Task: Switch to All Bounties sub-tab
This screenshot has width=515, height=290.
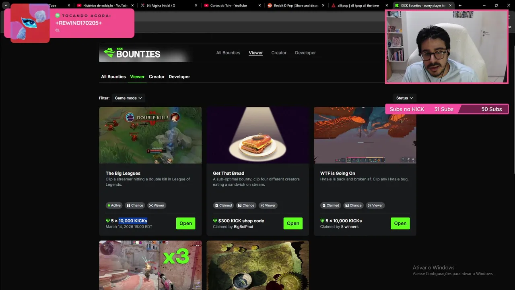Action: point(113,77)
